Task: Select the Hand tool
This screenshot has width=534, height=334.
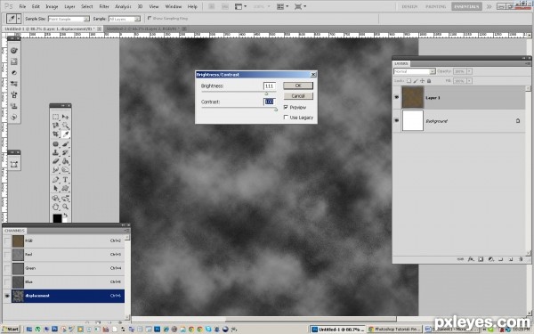Action: coord(55,207)
